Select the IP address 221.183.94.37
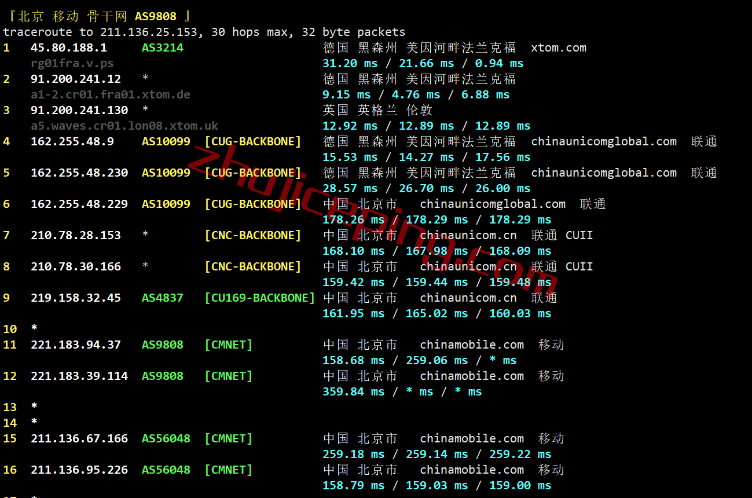Image resolution: width=752 pixels, height=498 pixels. [76, 345]
